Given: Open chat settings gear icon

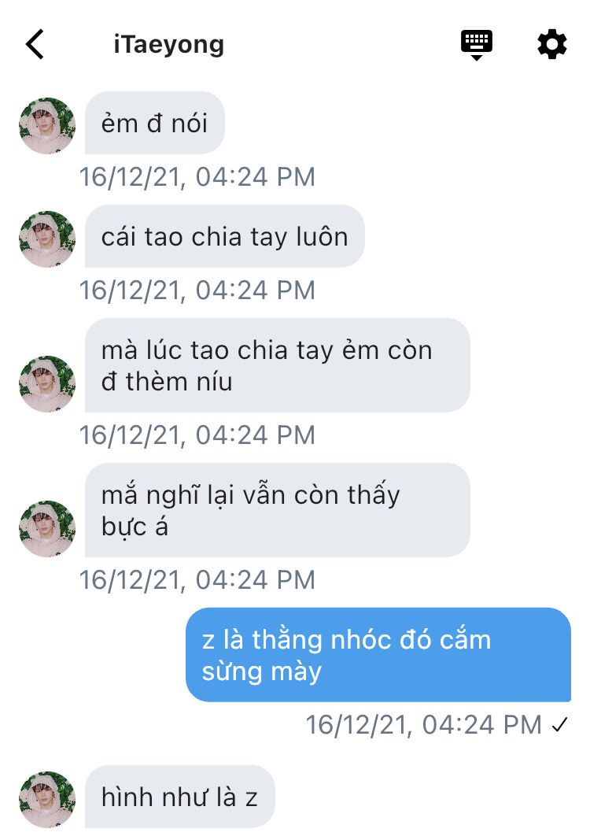Looking at the screenshot, I should point(551,44).
